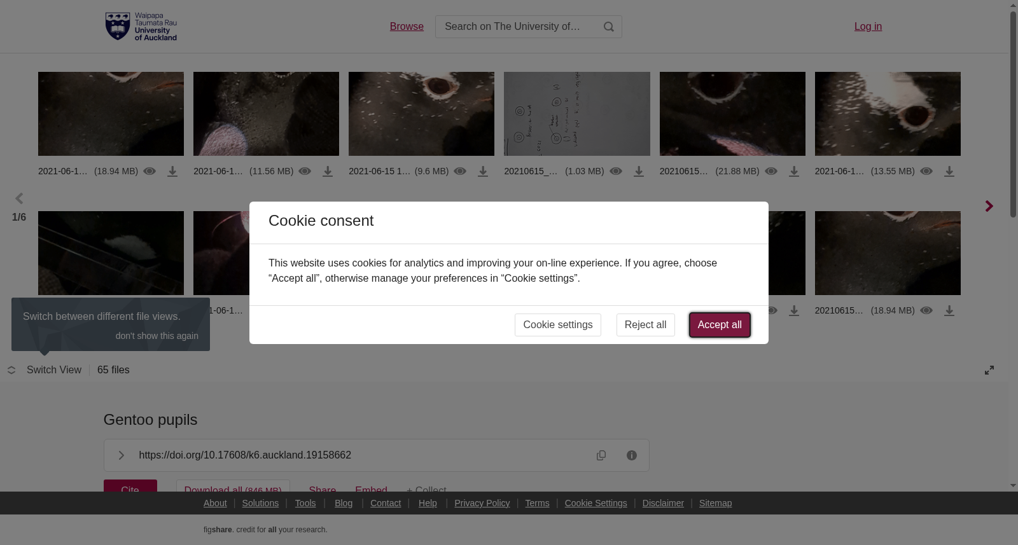Click the "65 files" count text

click(113, 370)
